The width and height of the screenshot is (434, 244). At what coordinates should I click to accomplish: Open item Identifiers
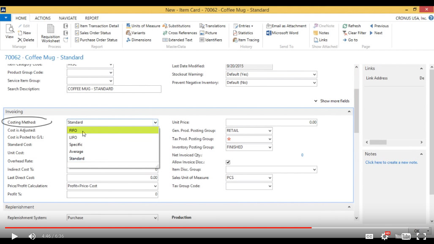click(x=211, y=40)
